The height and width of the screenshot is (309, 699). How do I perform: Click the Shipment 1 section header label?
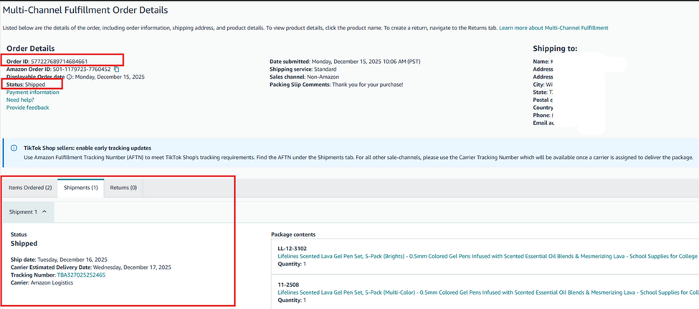coord(23,212)
